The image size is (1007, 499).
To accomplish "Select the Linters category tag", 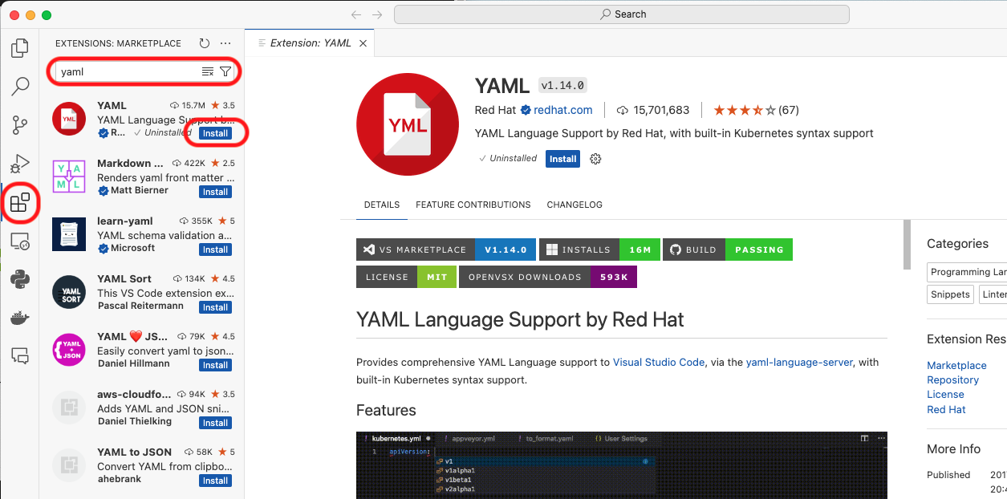I will [x=993, y=294].
